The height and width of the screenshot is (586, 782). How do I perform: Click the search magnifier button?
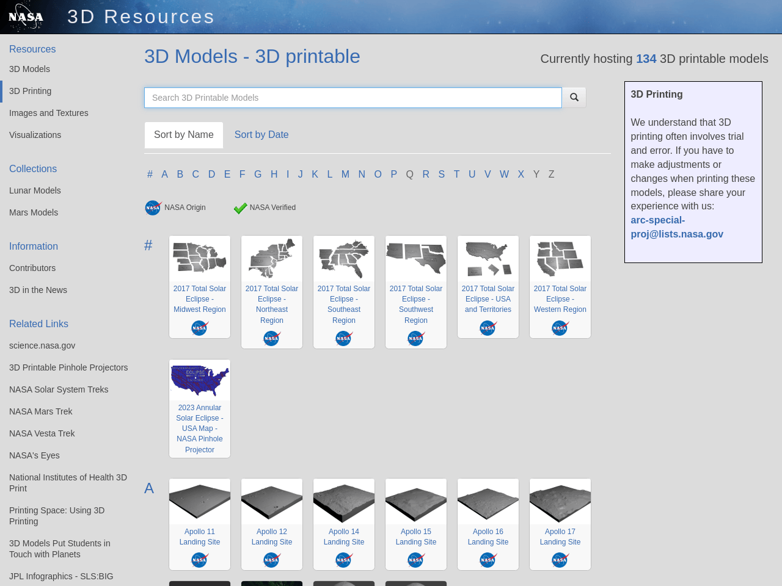(573, 98)
